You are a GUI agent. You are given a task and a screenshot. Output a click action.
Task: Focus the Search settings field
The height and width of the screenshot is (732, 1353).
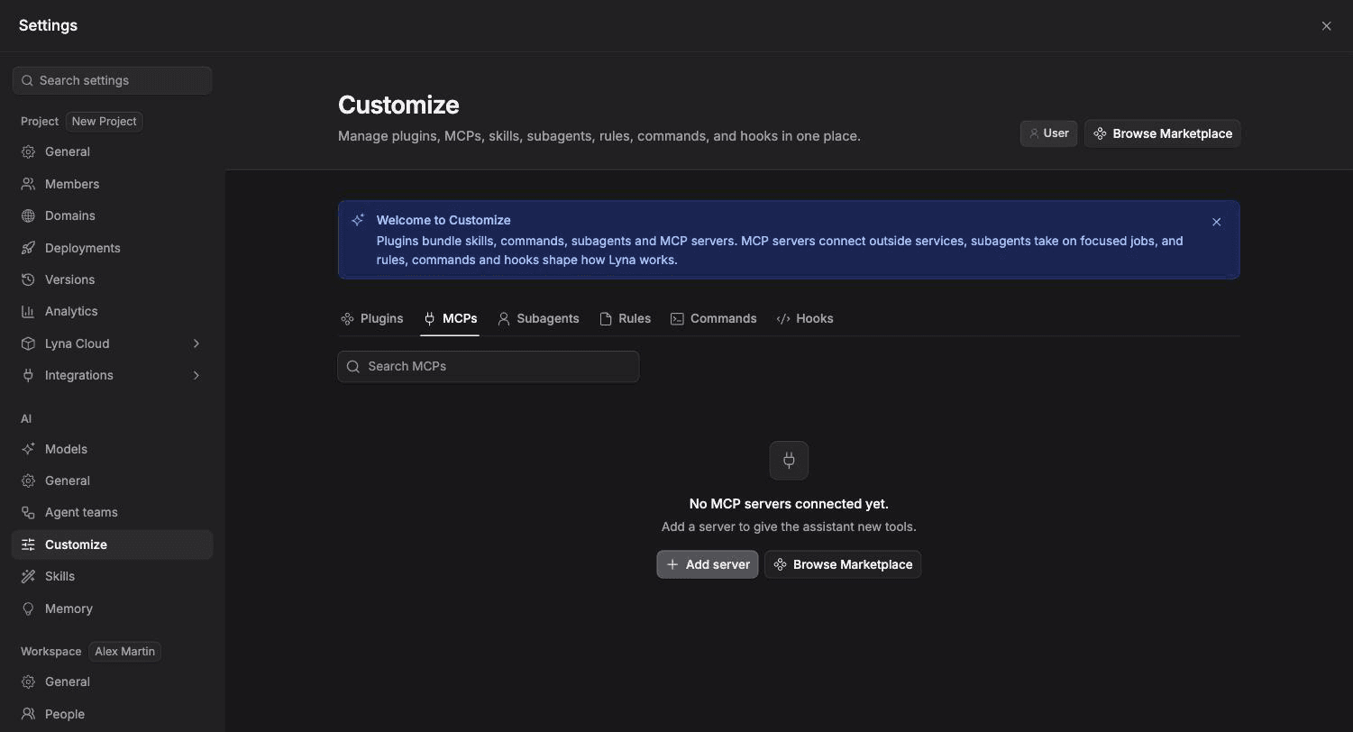113,80
